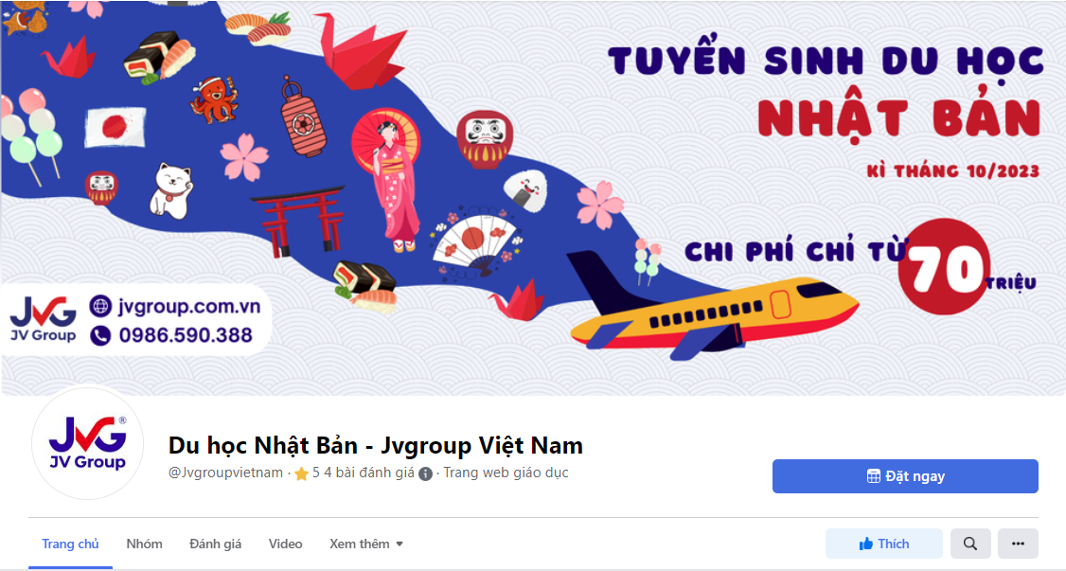Image resolution: width=1066 pixels, height=571 pixels.
Task: Open the 4 bài đánh giá link
Action: tap(369, 473)
